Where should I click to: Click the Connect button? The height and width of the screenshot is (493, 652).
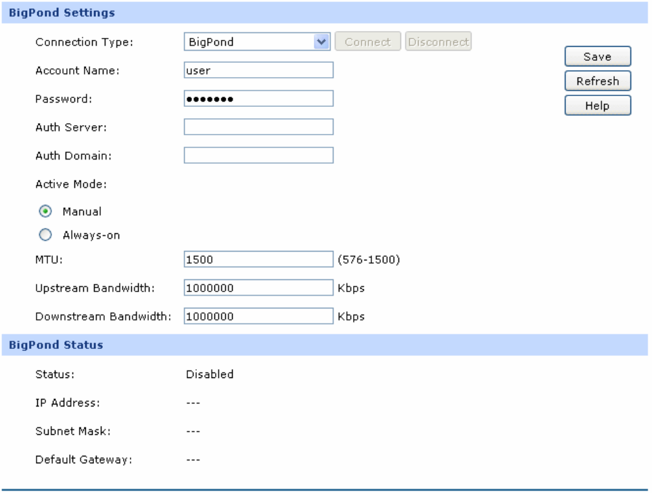[368, 42]
